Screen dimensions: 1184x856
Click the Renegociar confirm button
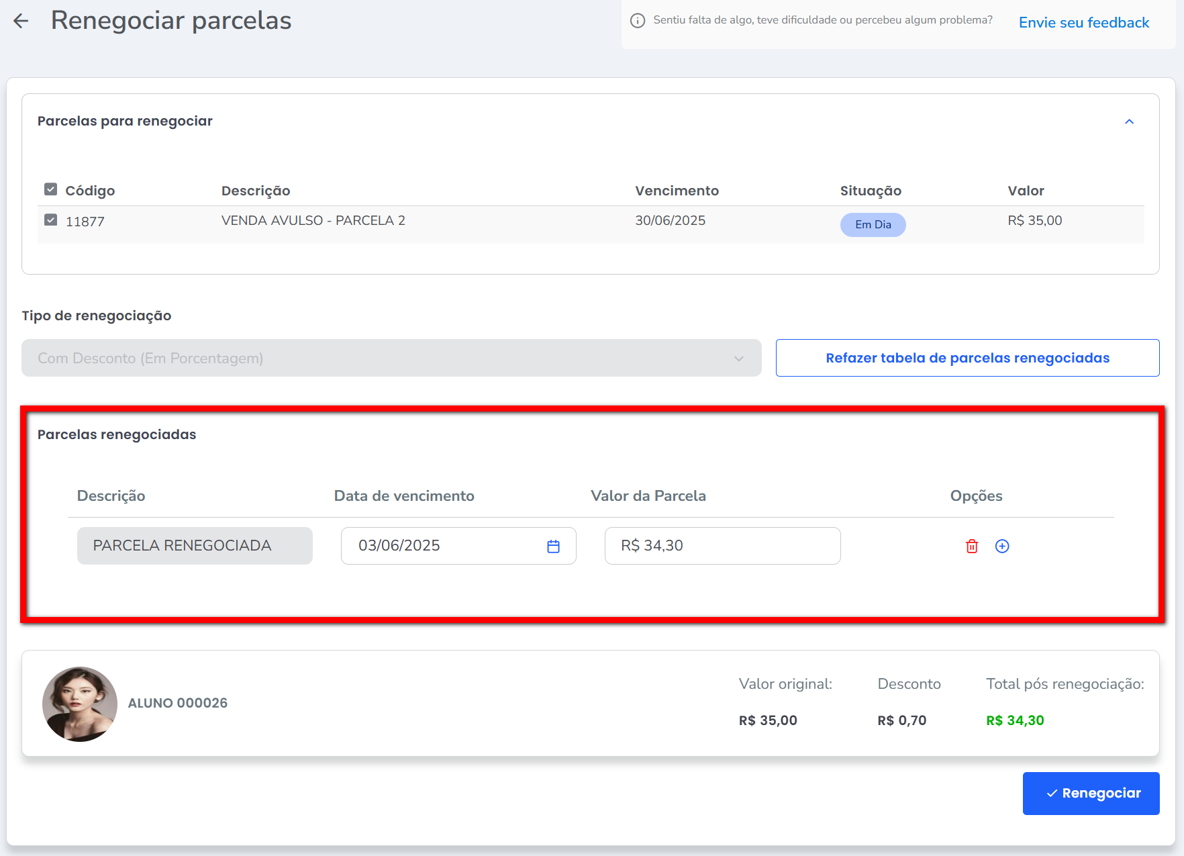1091,794
